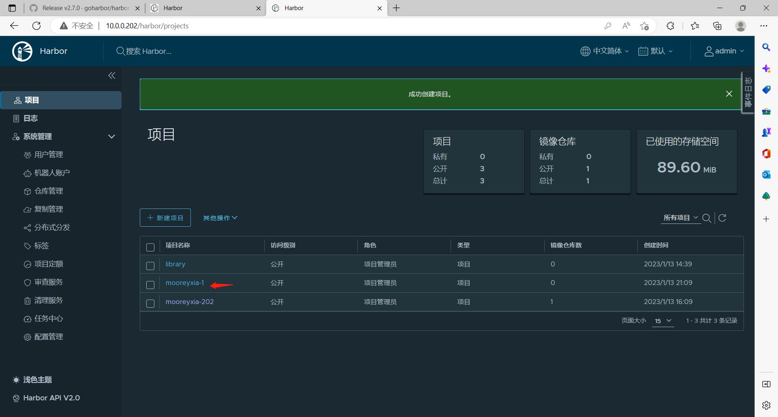
Task: Check the mooreyxia-202 project checkbox
Action: coord(150,304)
